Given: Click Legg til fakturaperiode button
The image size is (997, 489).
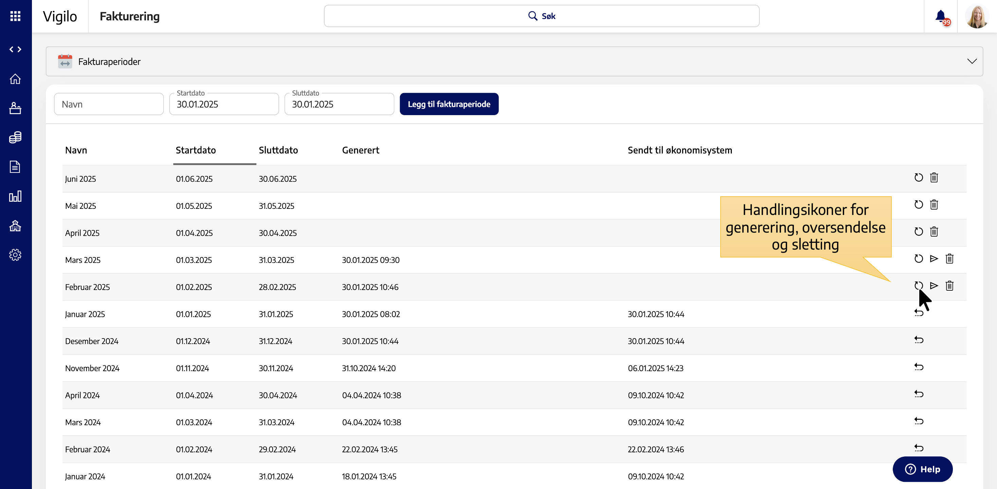Looking at the screenshot, I should click(x=449, y=104).
